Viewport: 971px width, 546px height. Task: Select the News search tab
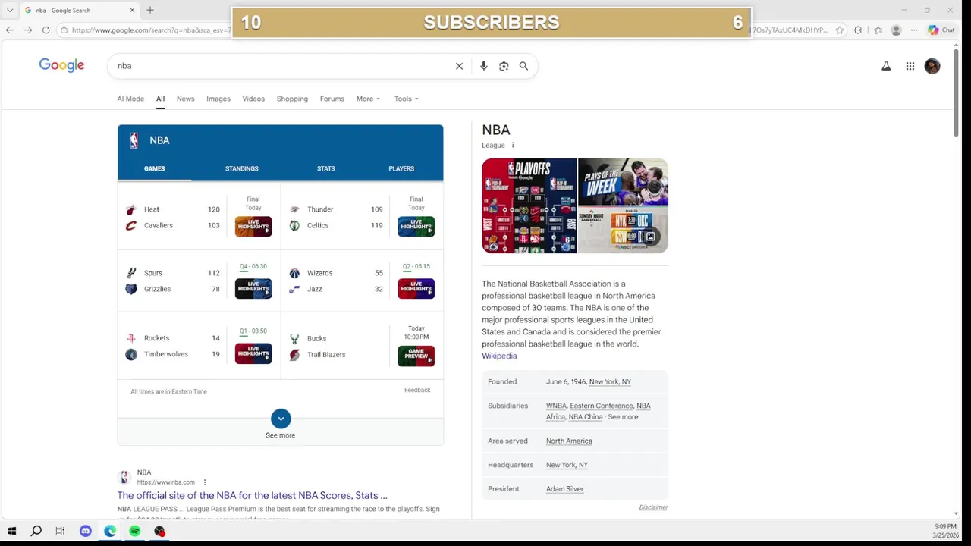(x=185, y=99)
